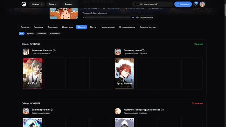Open the user avatar menu in header
Screen dimensions: 226x127
pyautogui.click(x=202, y=4)
